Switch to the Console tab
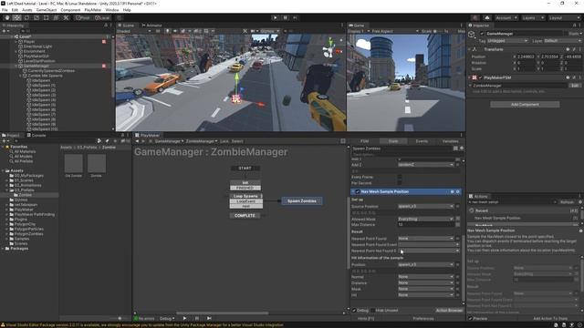 (x=36, y=136)
